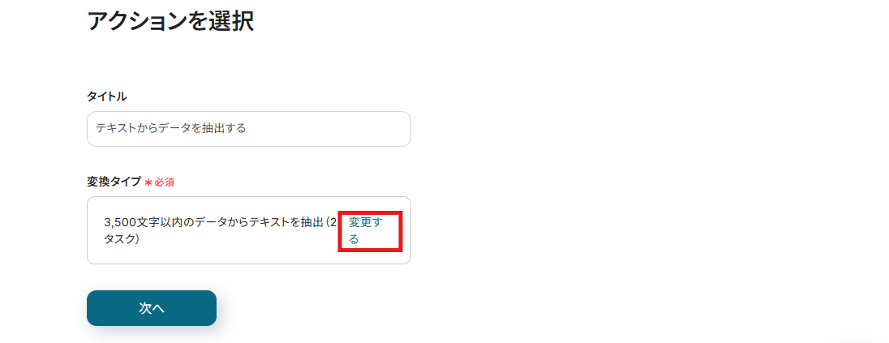Image resolution: width=889 pixels, height=343 pixels.
Task: Click the 変換タイプ field label
Action: pyautogui.click(x=114, y=182)
